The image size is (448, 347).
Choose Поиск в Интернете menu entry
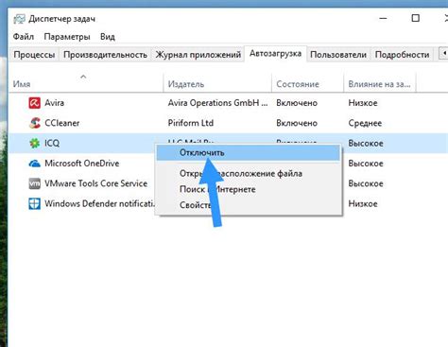point(249,189)
